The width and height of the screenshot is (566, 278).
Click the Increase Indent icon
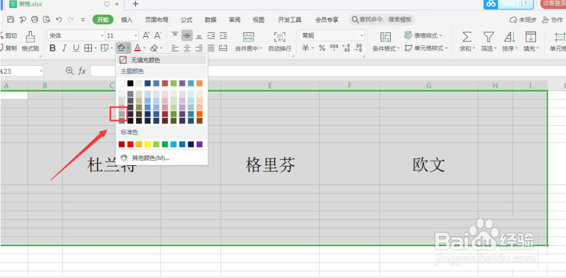pos(223,35)
